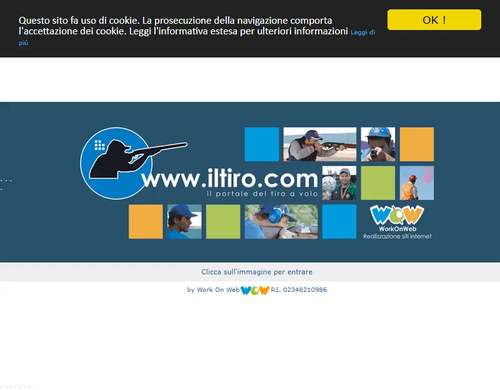Accept cookies with the OK ! button

(x=434, y=20)
